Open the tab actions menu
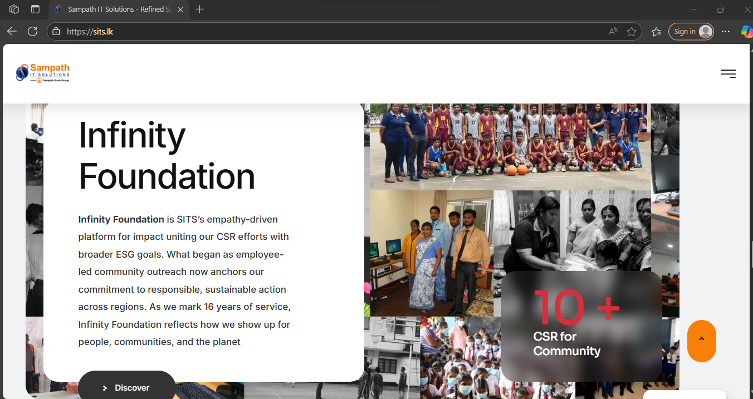Viewport: 753px width, 399px height. pyautogui.click(x=35, y=9)
